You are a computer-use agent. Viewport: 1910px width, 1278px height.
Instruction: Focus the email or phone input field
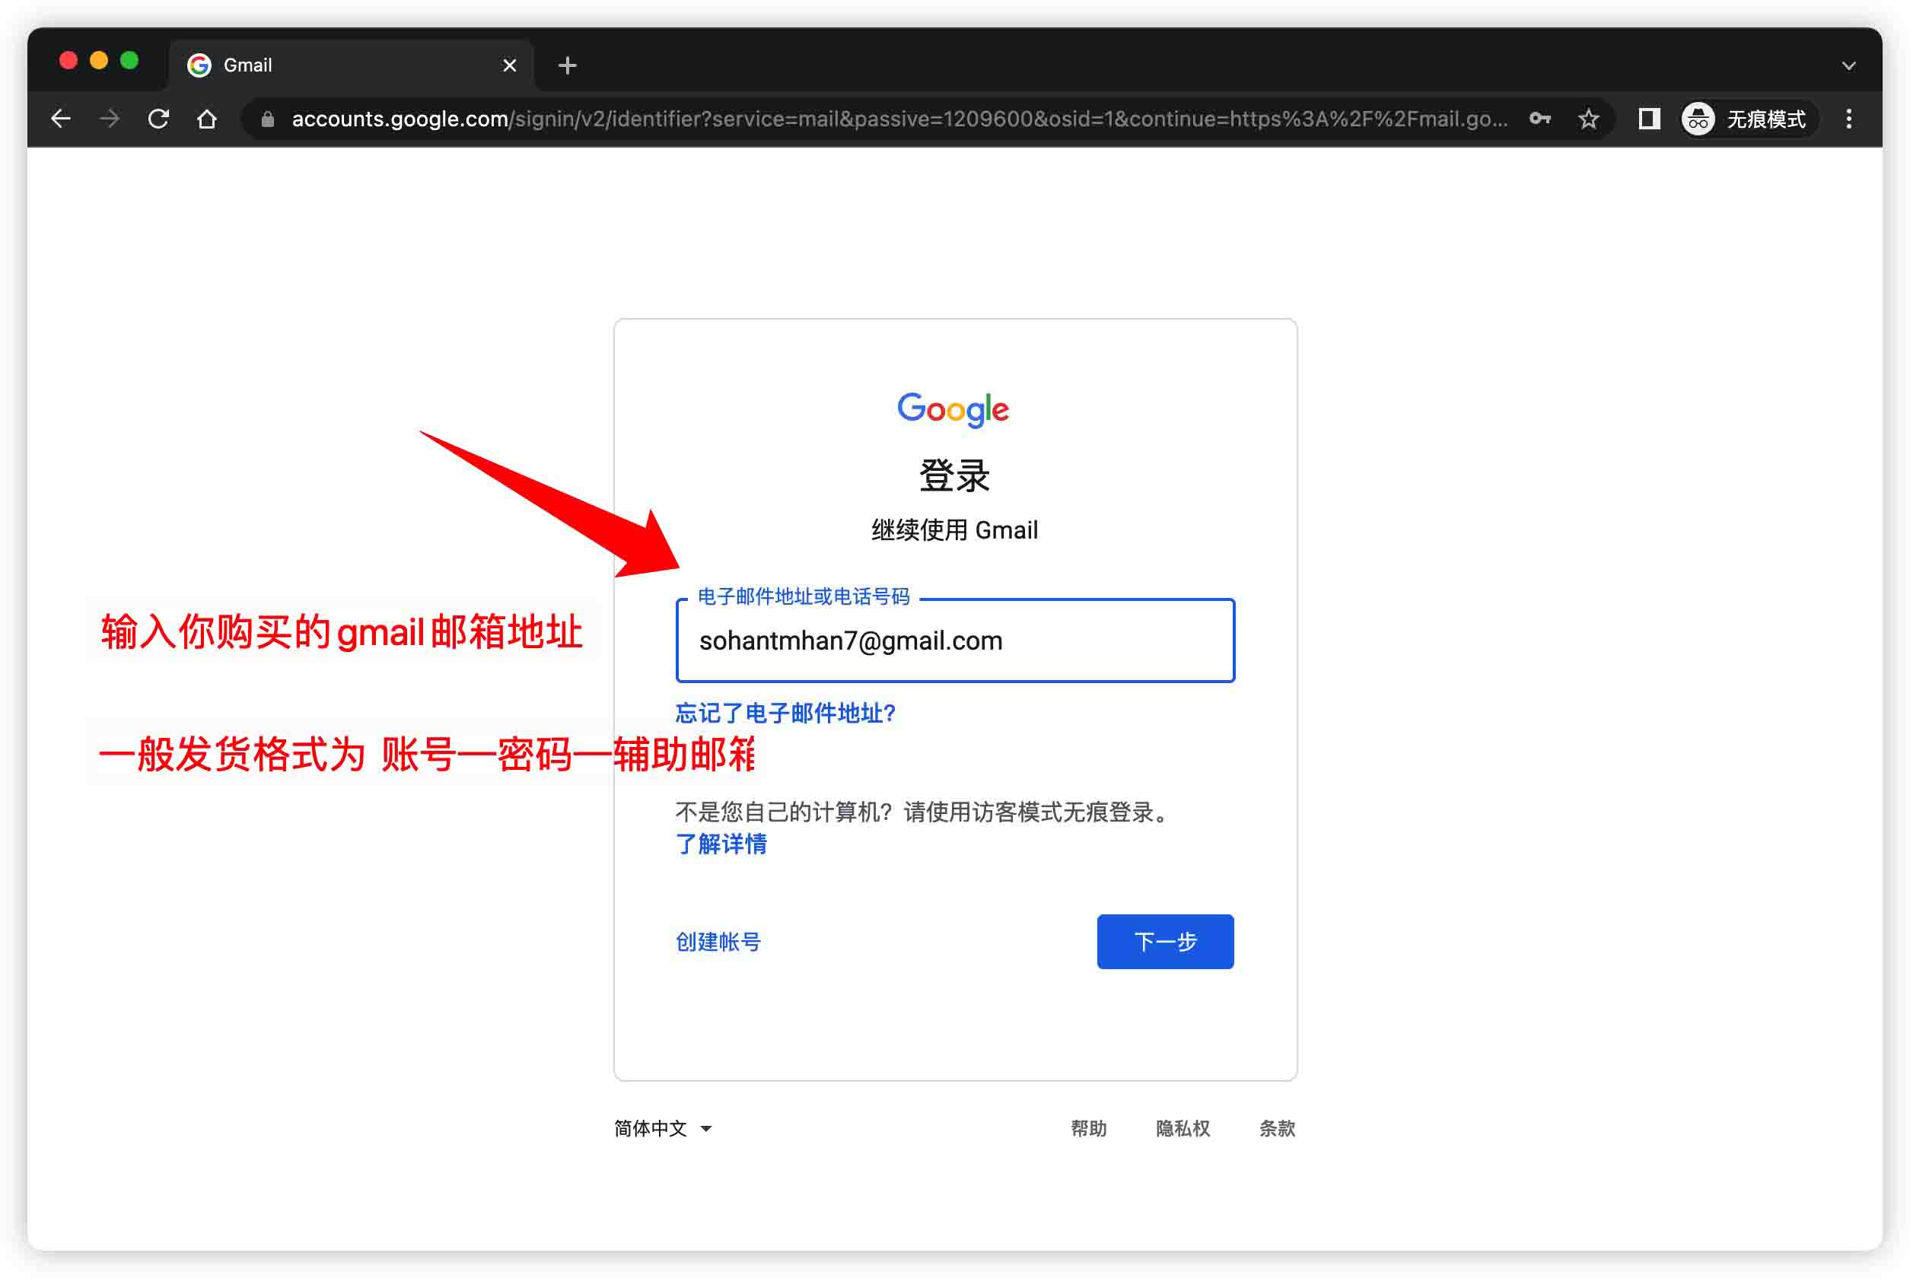pyautogui.click(x=954, y=641)
